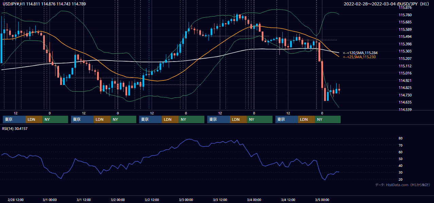Click the 115.494 price axis value
434x203 pixels.
coord(405,37)
